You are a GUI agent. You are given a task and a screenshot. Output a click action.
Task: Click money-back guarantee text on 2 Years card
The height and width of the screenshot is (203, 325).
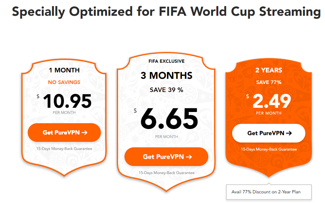pyautogui.click(x=269, y=149)
